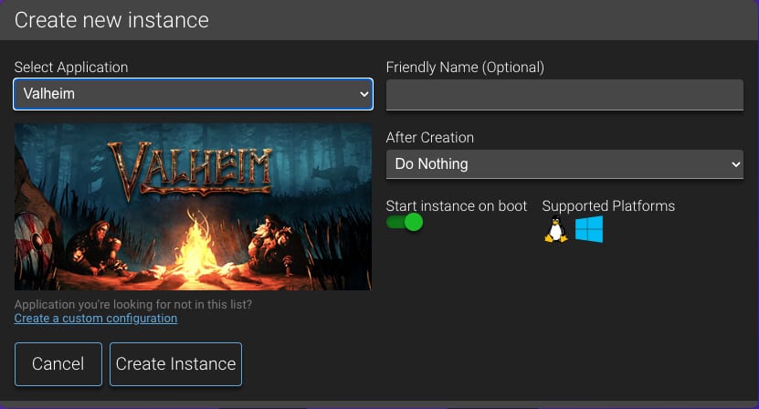Click the Supported Platforms label
The height and width of the screenshot is (409, 759).
coord(608,206)
